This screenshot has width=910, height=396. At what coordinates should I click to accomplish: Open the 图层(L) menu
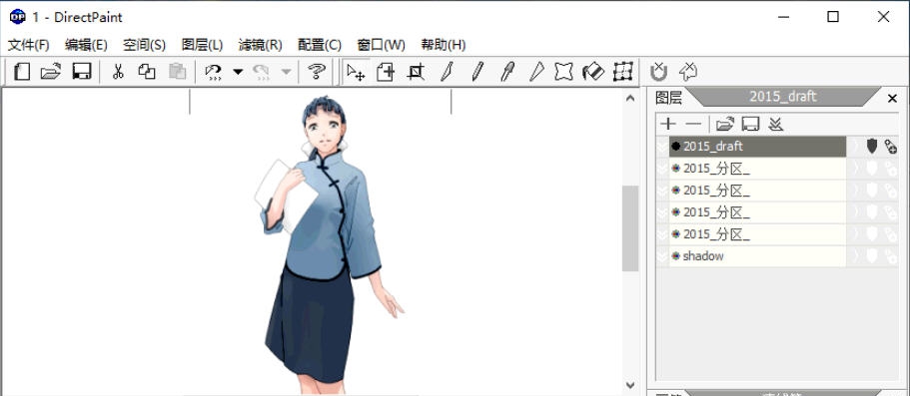point(202,45)
